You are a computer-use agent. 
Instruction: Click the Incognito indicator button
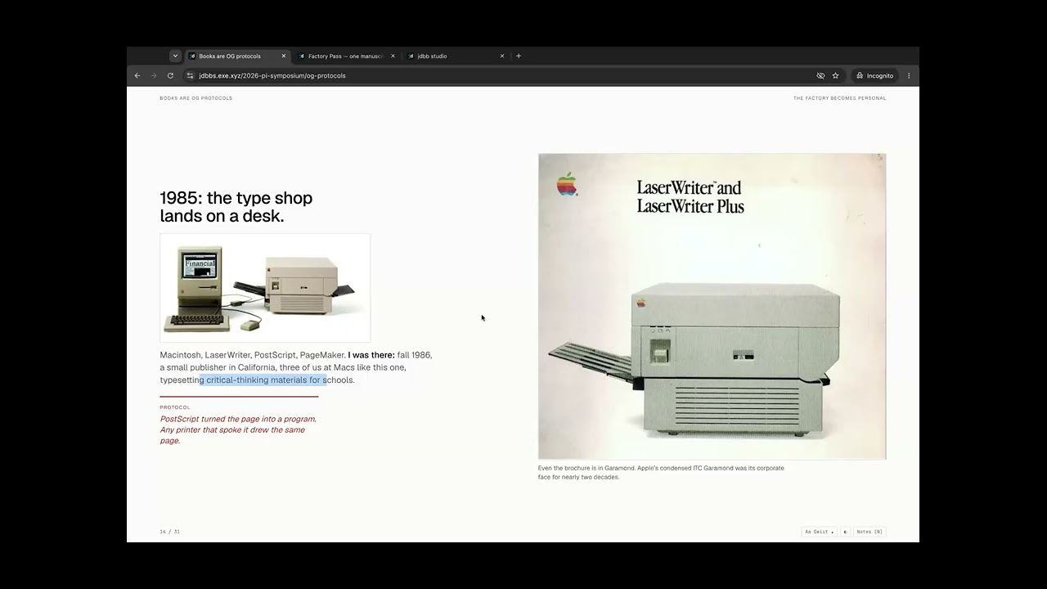pyautogui.click(x=874, y=75)
